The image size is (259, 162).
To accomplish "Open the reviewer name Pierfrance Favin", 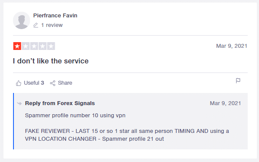I will pos(55,16).
